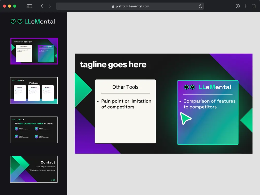Image resolution: width=260 pixels, height=195 pixels.
Task: Toggle the browser sidebar icon
Action: point(29,6)
